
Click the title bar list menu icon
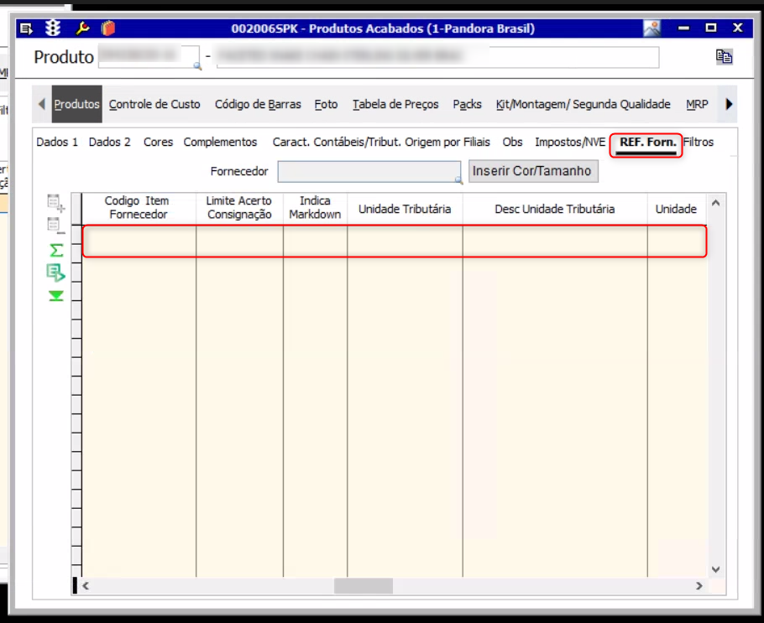pyautogui.click(x=26, y=29)
